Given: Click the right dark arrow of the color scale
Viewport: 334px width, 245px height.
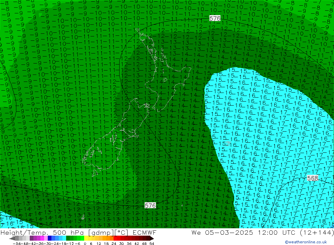Looking at the screenshot, I should (152, 239).
